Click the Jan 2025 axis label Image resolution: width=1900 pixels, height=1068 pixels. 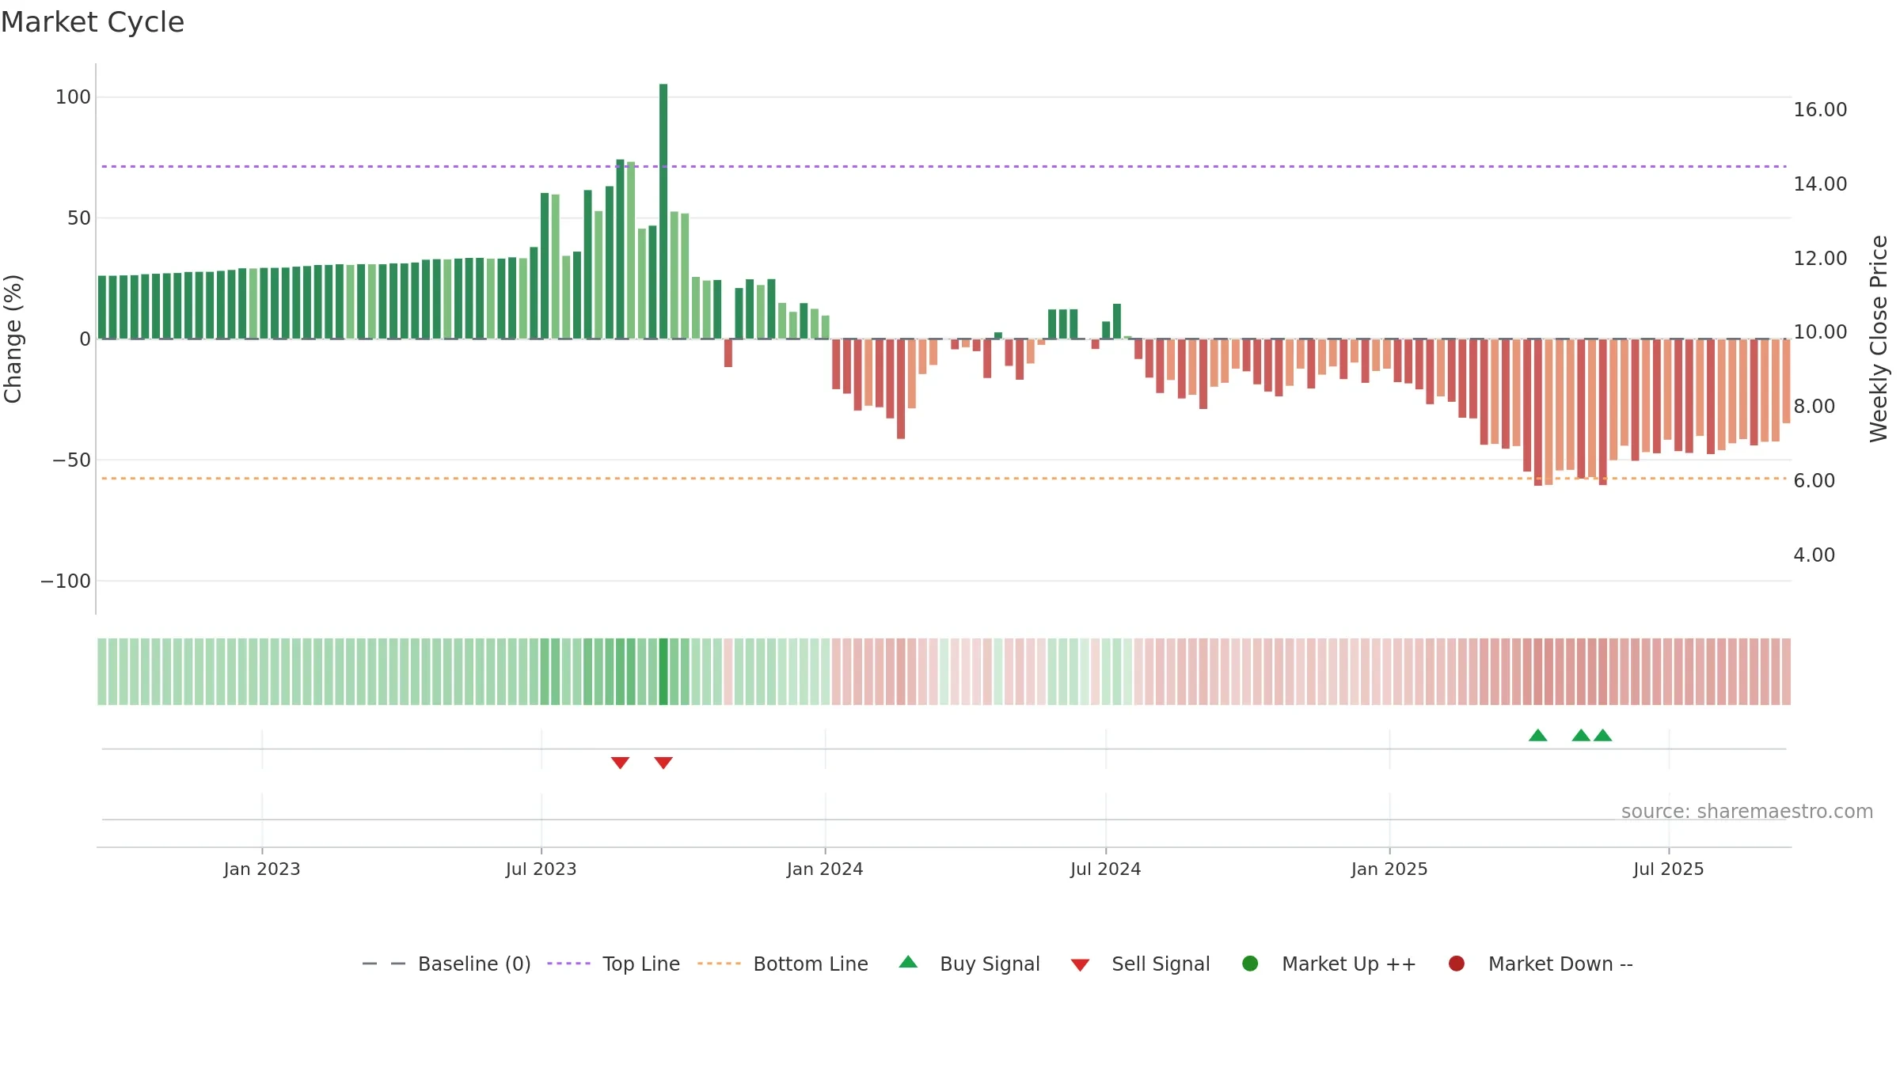pos(1389,869)
